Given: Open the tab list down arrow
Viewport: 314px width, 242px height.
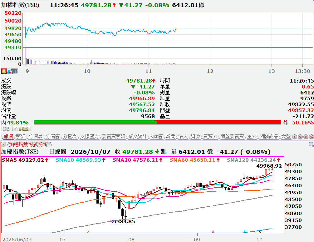Looking at the screenshot, I should 300,137.
